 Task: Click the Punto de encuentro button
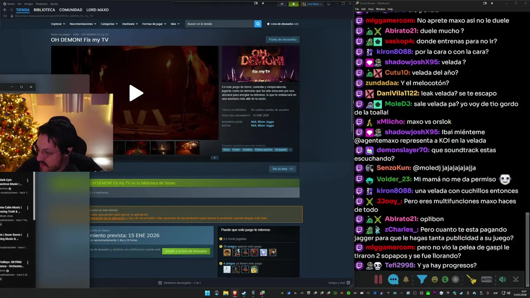[283, 39]
